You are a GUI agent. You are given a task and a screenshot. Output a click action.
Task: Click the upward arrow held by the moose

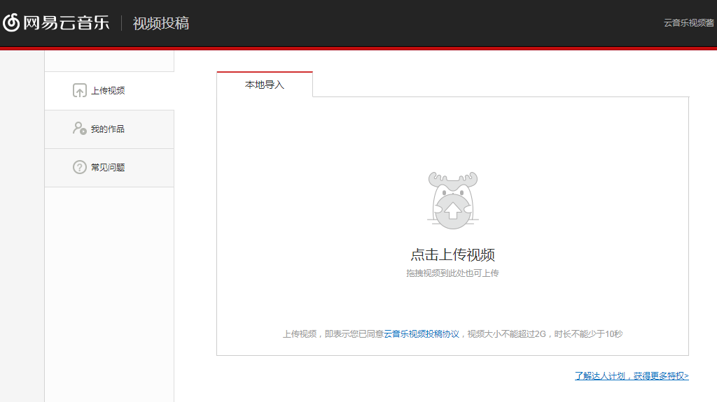tap(453, 209)
